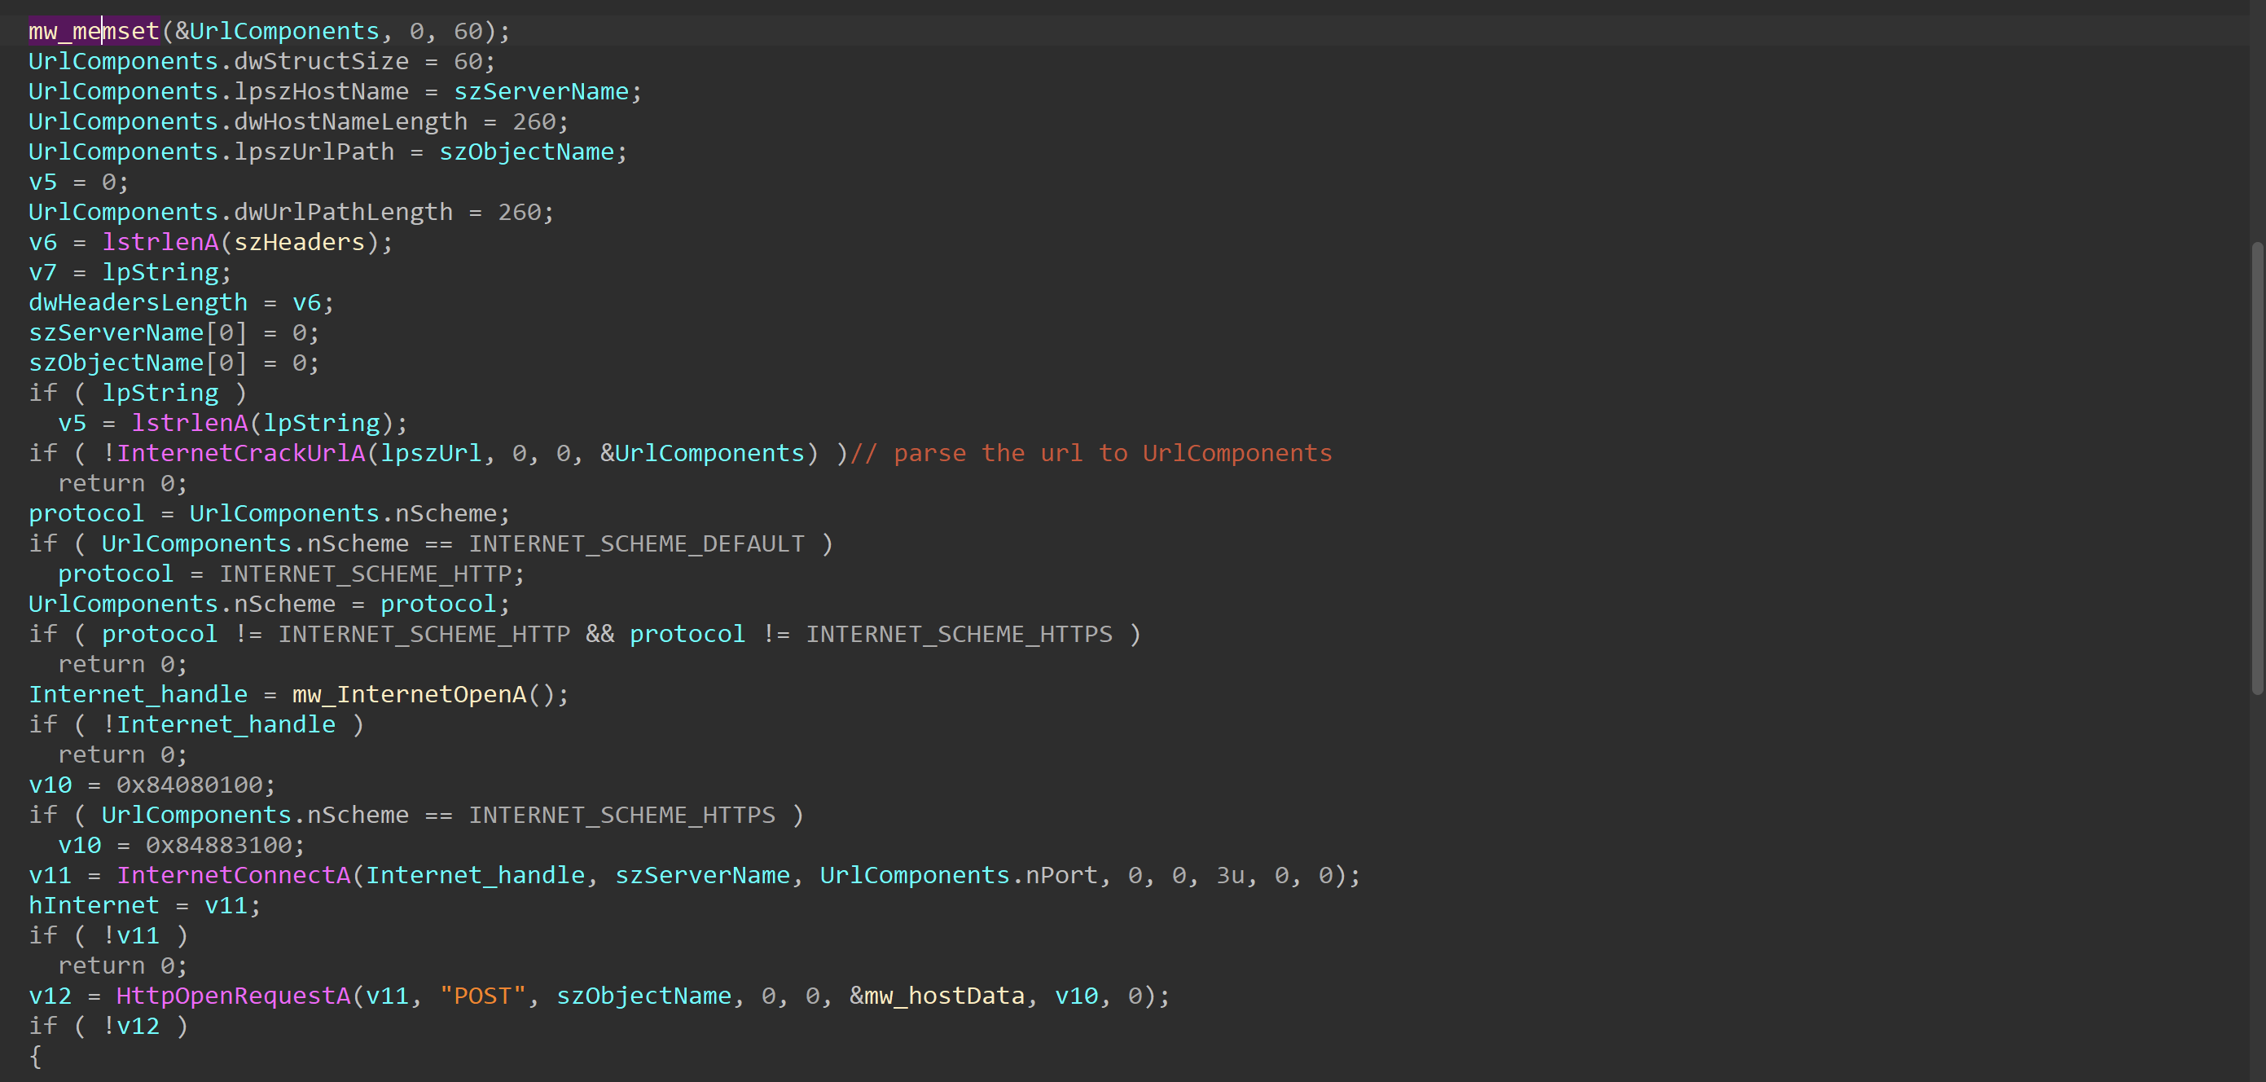Click if ( !v11 ) condition
This screenshot has width=2266, height=1082.
click(x=108, y=936)
